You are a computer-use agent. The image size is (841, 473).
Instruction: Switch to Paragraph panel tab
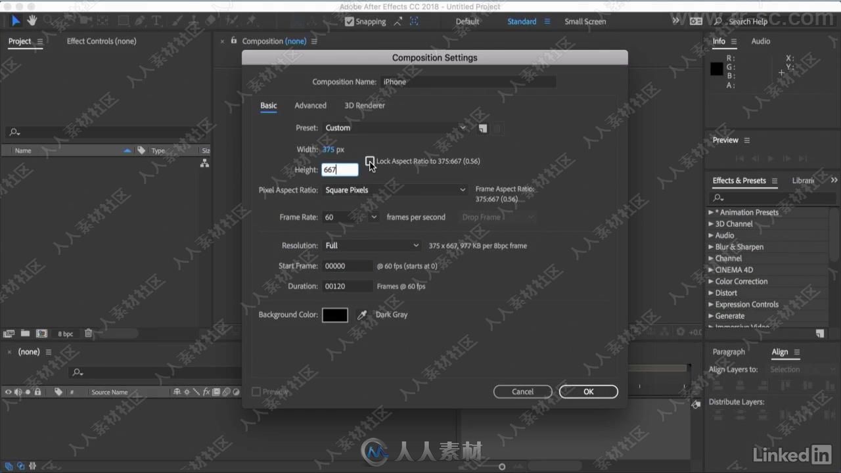tap(729, 351)
